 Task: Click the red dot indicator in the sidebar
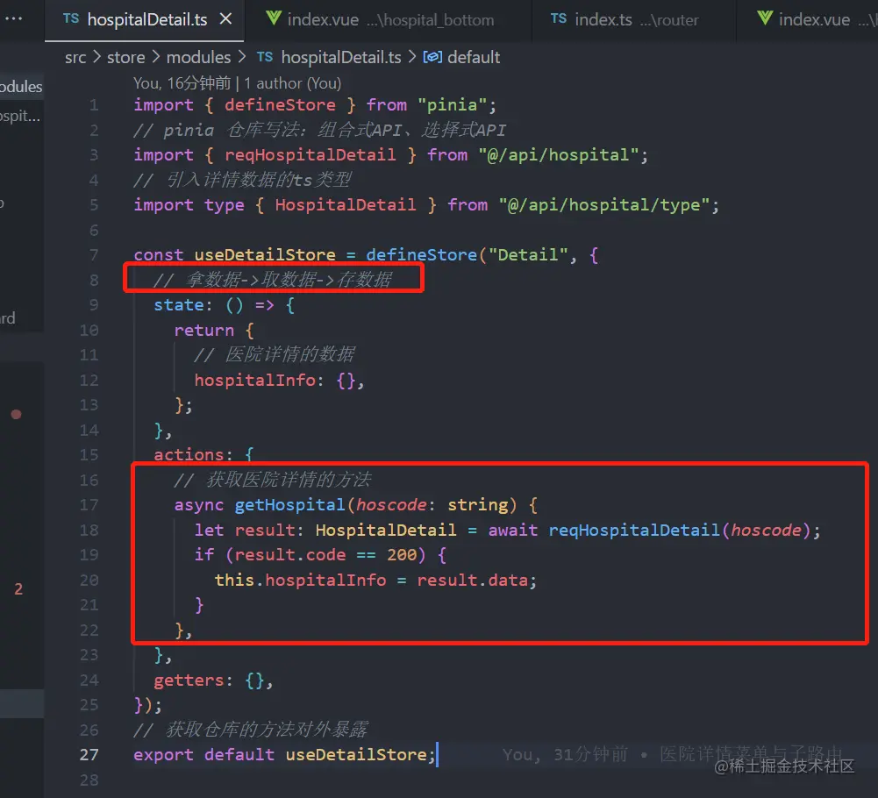coord(17,415)
